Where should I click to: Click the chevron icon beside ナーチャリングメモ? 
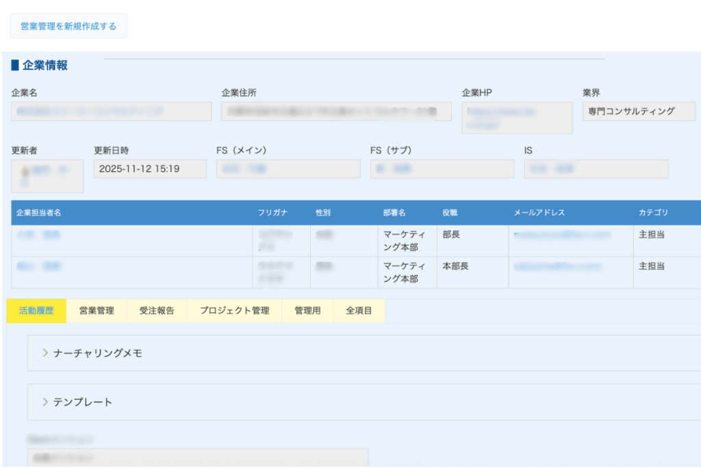coord(45,353)
